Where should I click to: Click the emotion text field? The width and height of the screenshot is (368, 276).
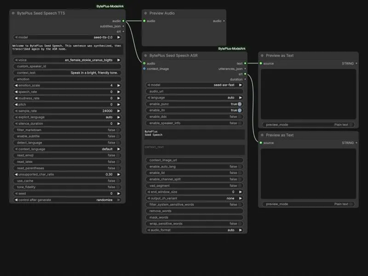[67, 79]
